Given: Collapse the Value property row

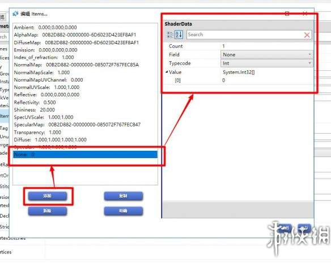Looking at the screenshot, I should pos(167,72).
